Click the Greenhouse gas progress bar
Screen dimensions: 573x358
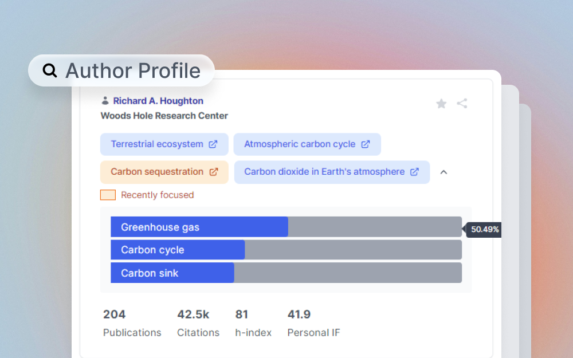coord(199,227)
